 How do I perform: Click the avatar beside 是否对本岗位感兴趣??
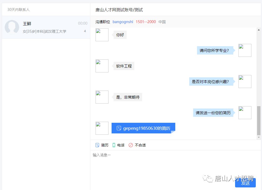(245, 82)
